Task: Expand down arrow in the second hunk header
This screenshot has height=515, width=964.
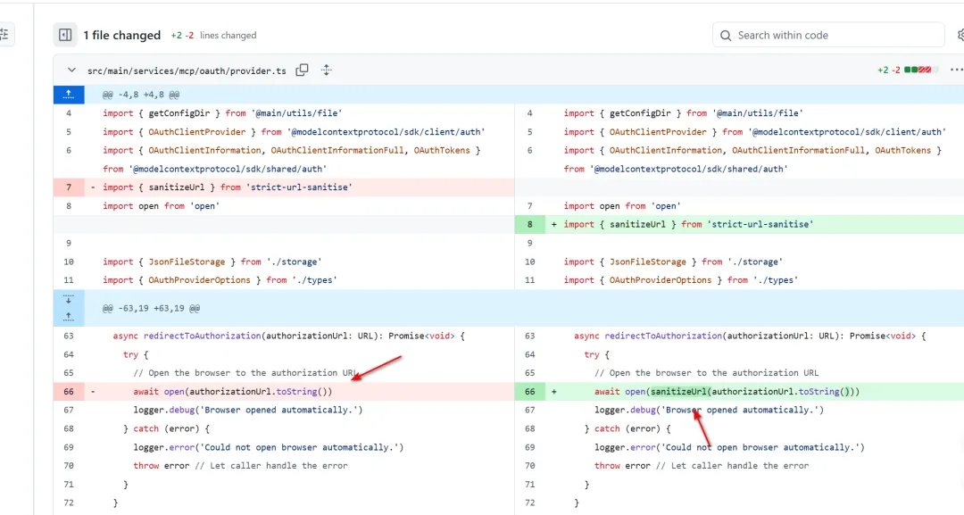Action: pyautogui.click(x=69, y=300)
